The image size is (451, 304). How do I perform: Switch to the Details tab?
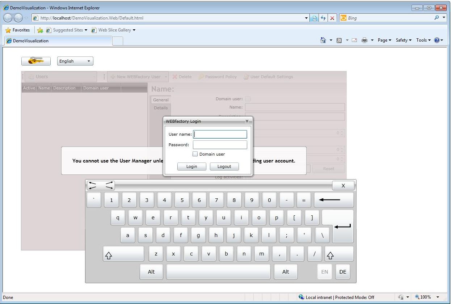(x=160, y=108)
